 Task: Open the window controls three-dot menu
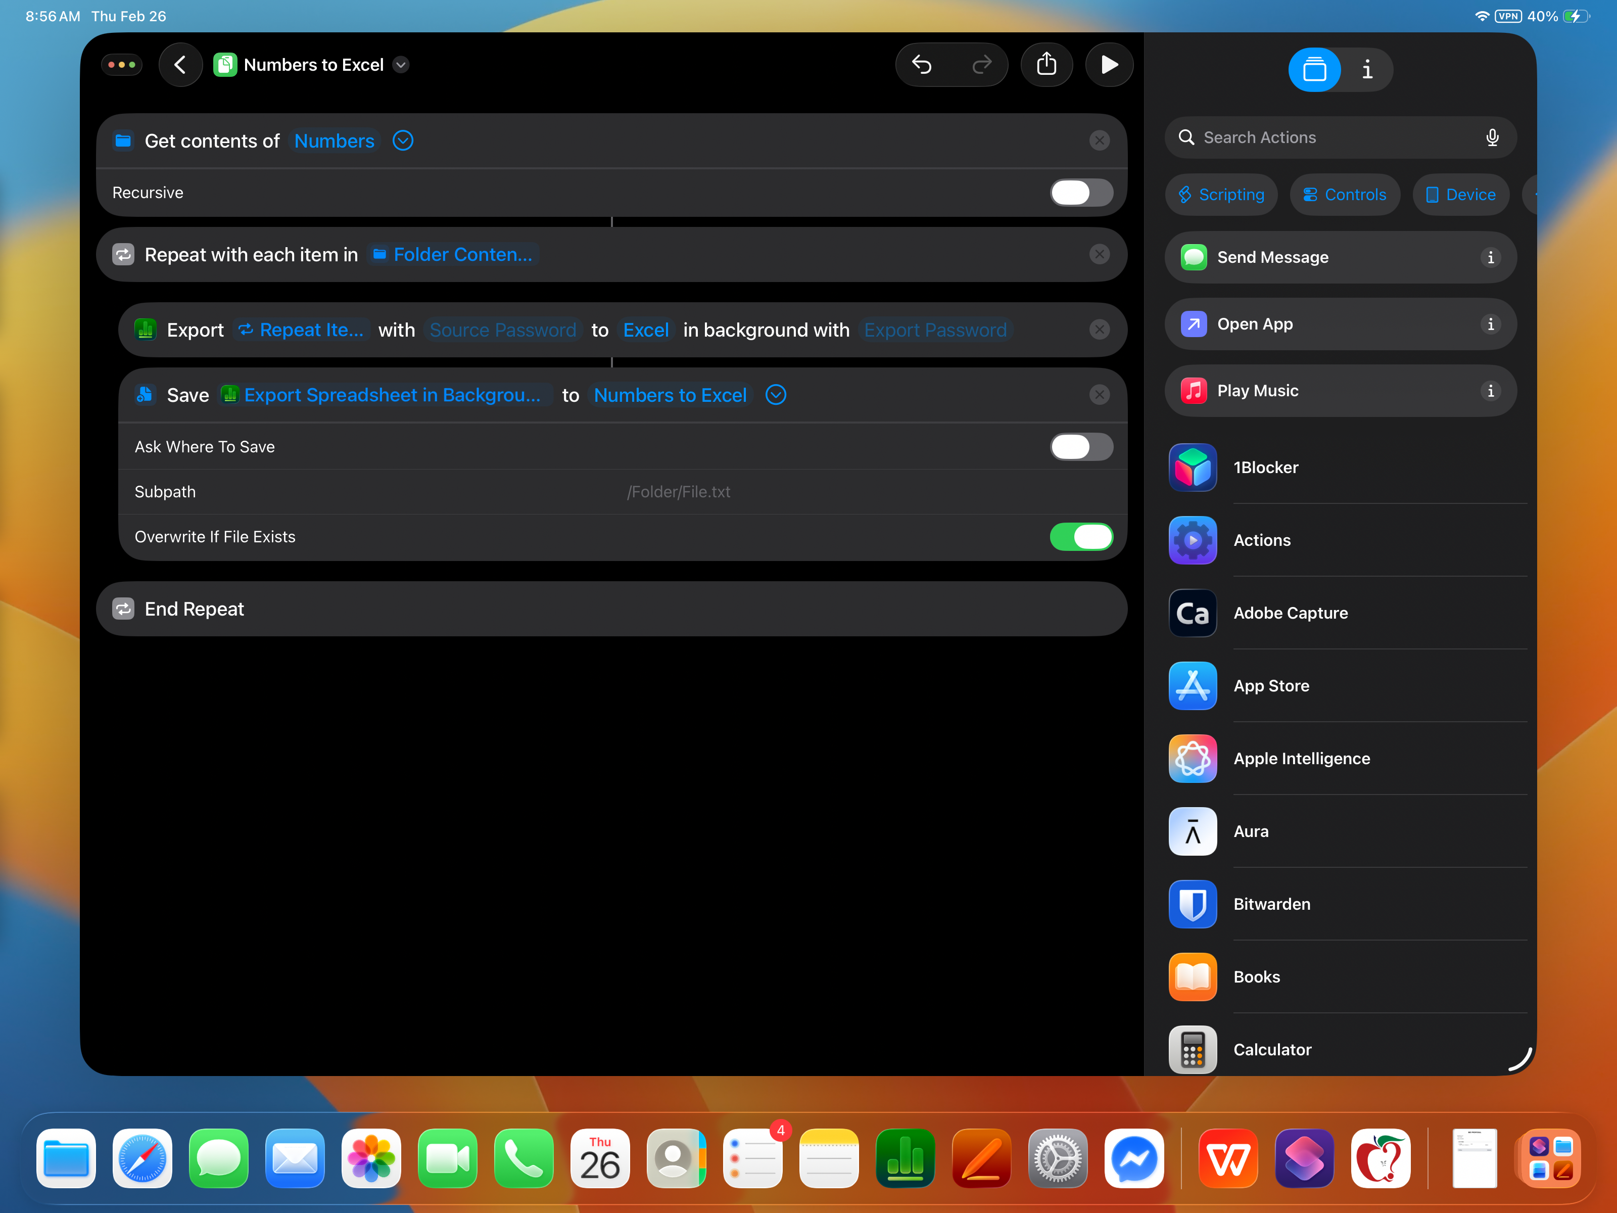pyautogui.click(x=122, y=65)
